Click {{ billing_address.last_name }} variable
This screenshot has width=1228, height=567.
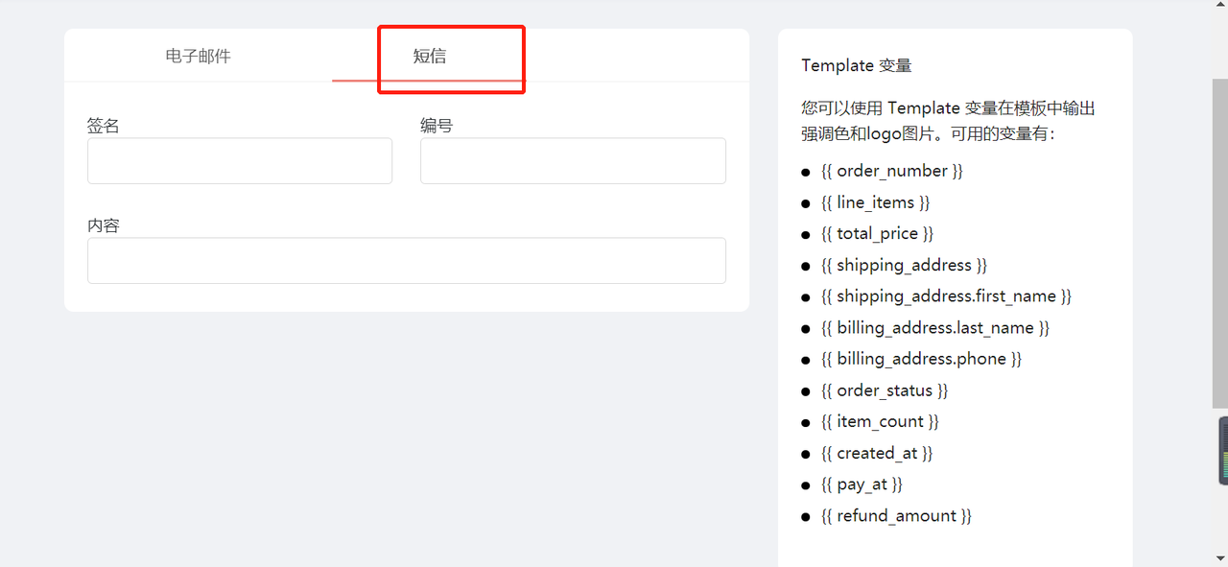pos(935,328)
